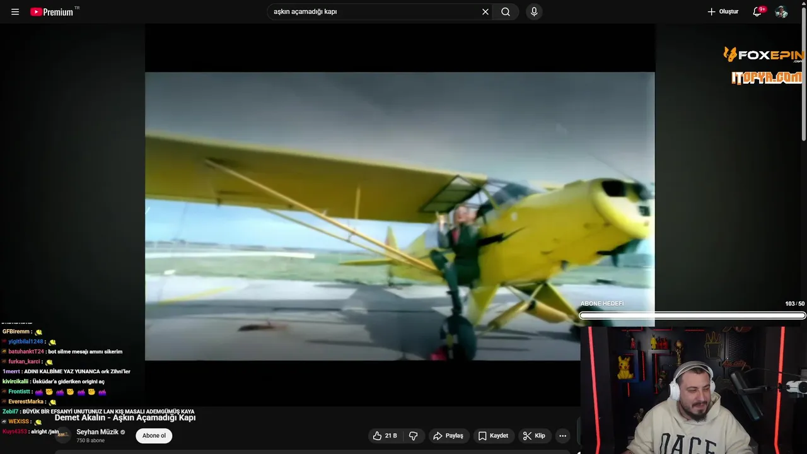Click chat username kivircikalli
The height and width of the screenshot is (454, 807).
tap(15, 381)
